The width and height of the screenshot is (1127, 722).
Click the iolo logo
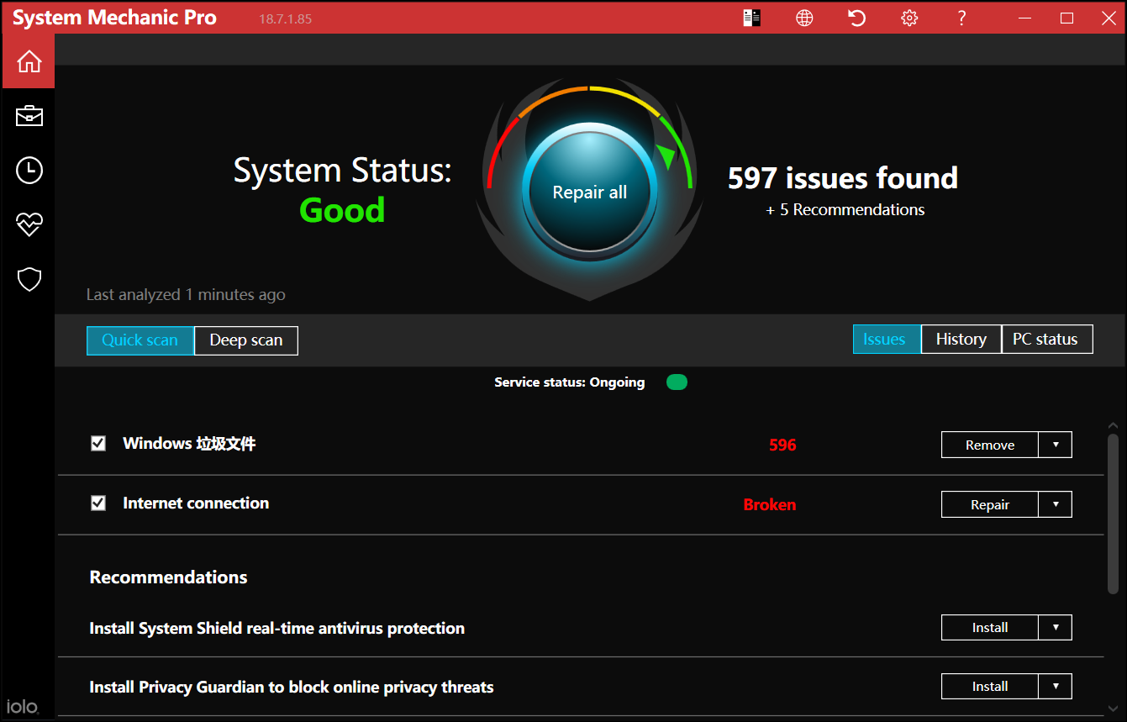tap(22, 706)
